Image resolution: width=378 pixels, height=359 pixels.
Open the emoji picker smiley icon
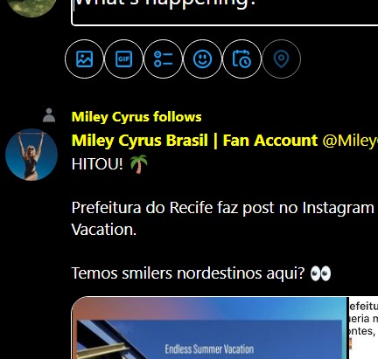(x=202, y=59)
